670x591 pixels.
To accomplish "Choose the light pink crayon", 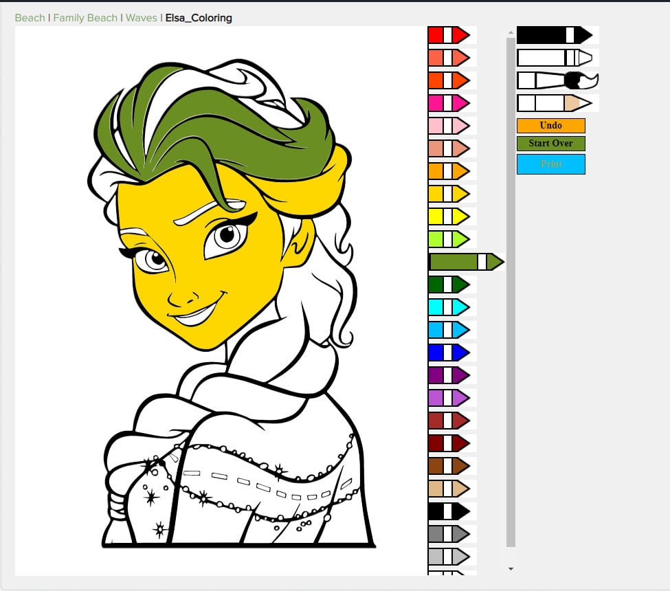I will 449,126.
